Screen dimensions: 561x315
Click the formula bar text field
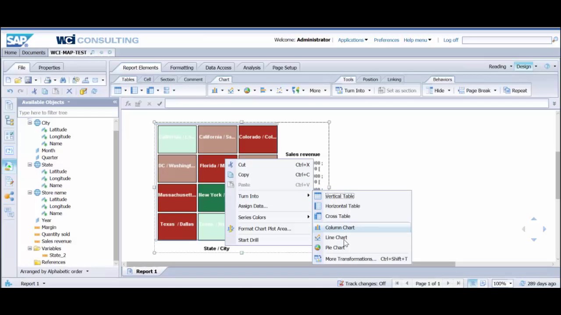tap(357, 104)
